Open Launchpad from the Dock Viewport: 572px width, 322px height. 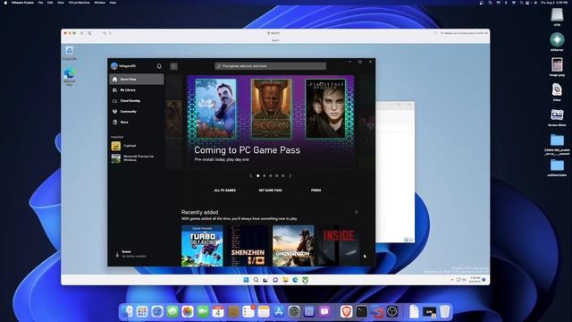pos(142,311)
